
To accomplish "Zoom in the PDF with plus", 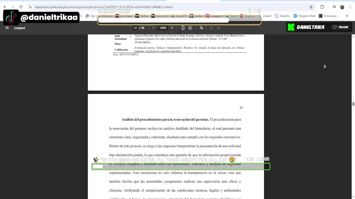I will [172, 28].
